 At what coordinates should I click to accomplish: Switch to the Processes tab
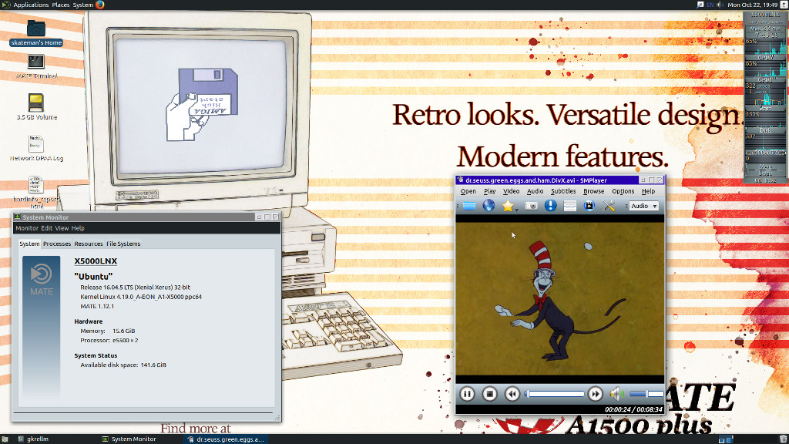(57, 244)
